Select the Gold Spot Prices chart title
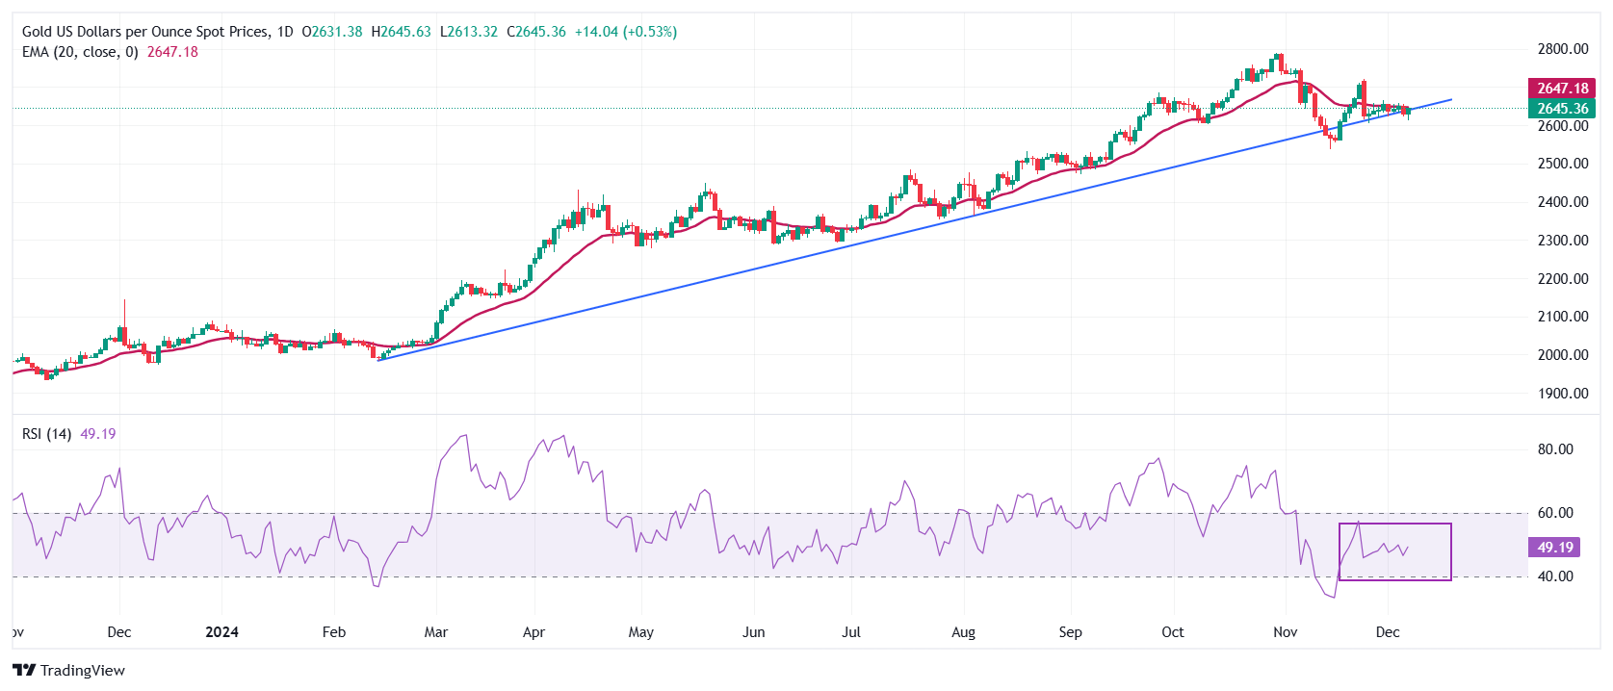The image size is (1613, 691). point(145,32)
